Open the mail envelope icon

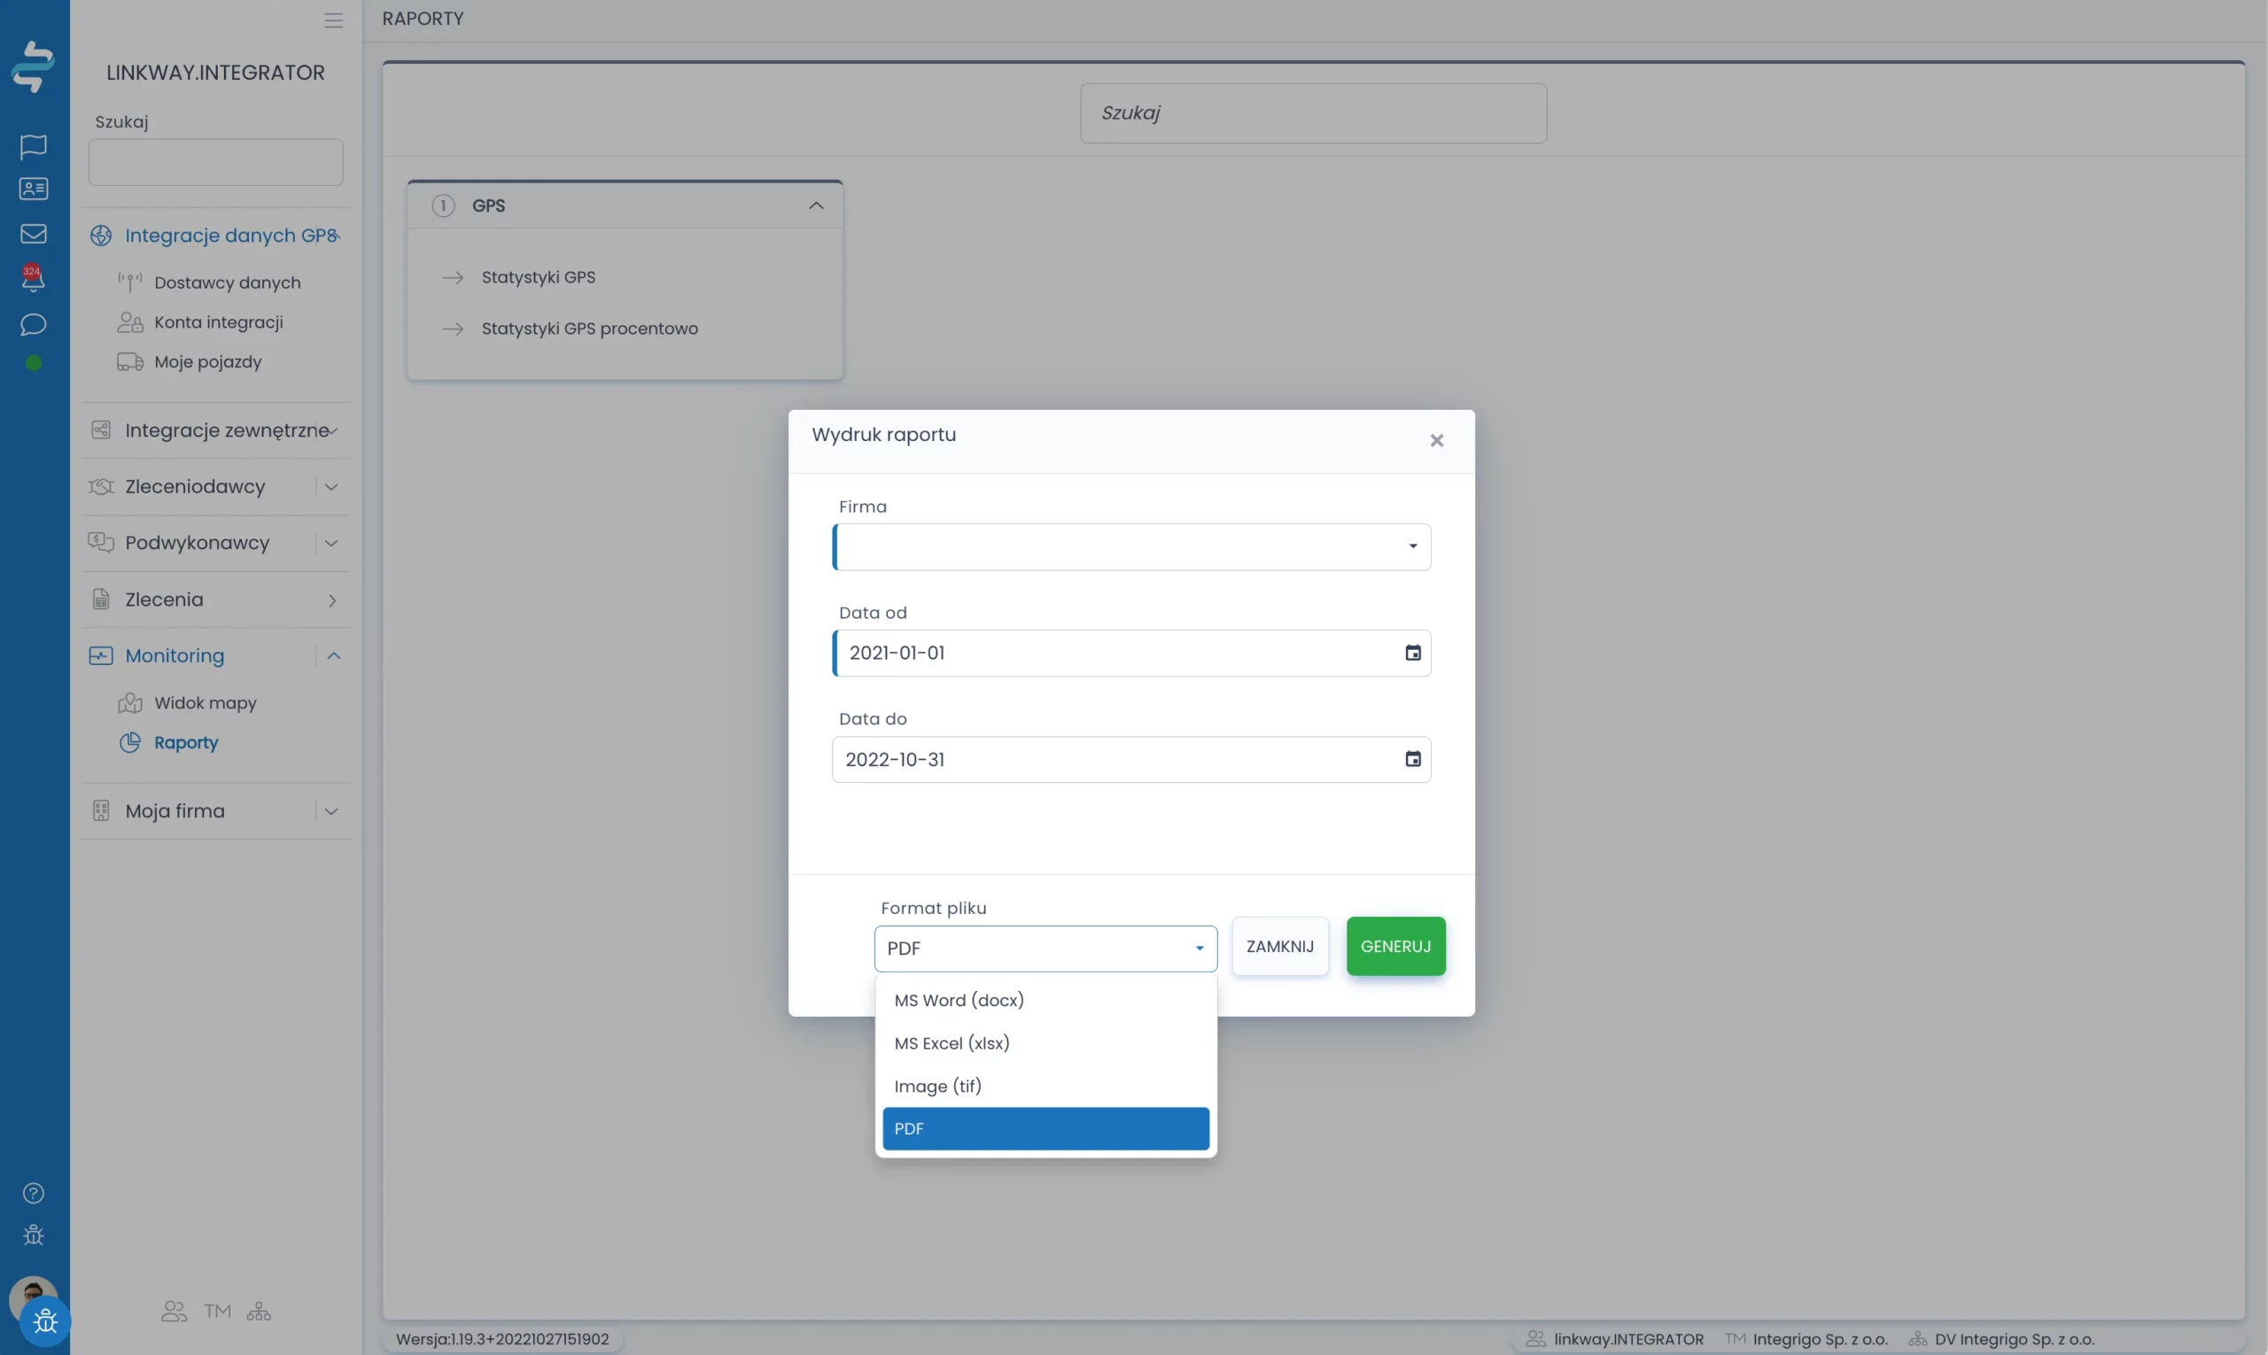(34, 234)
